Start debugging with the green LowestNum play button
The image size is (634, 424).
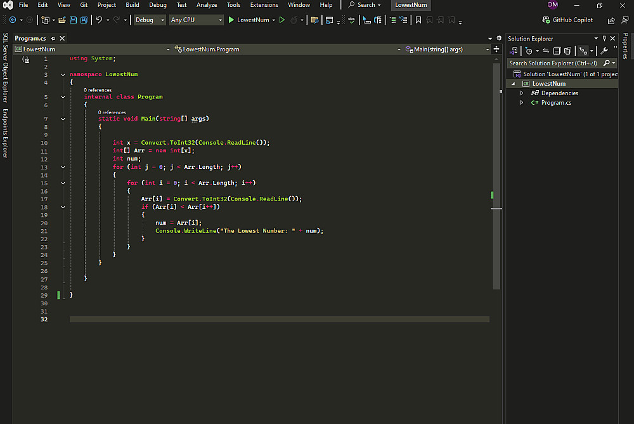[231, 20]
